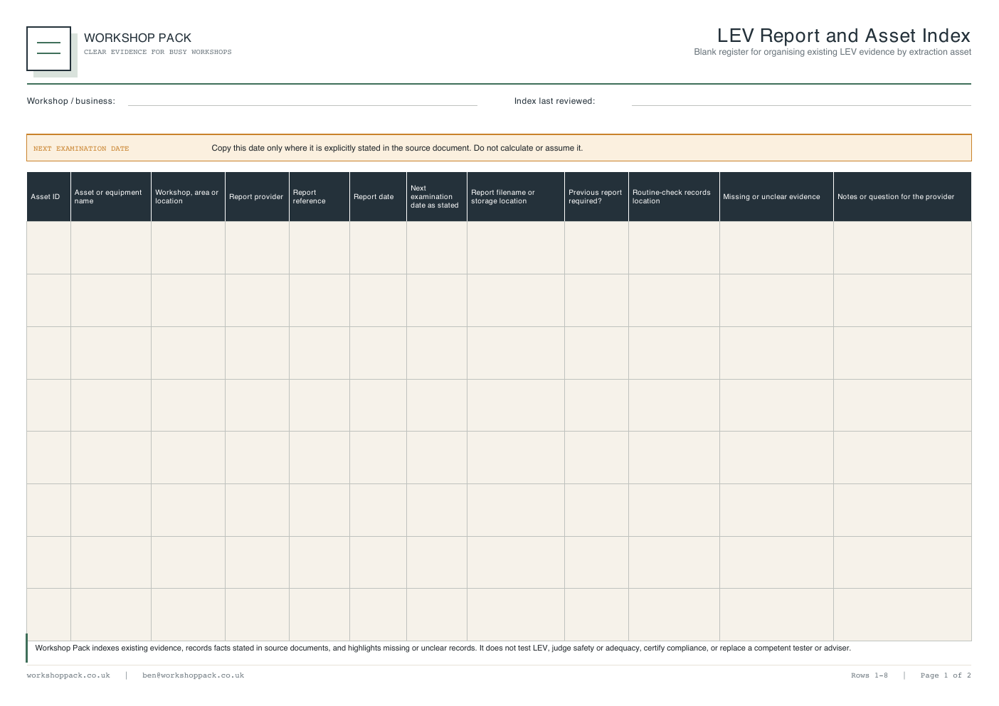999x706 pixels.
Task: Click the disclaimer starting 'Workshop Pack indexes existing evidence'
Action: coord(443,648)
